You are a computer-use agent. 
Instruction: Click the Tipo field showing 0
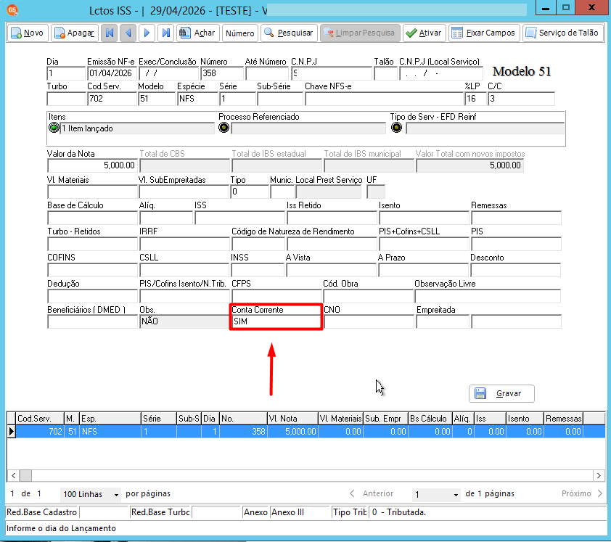pos(250,192)
